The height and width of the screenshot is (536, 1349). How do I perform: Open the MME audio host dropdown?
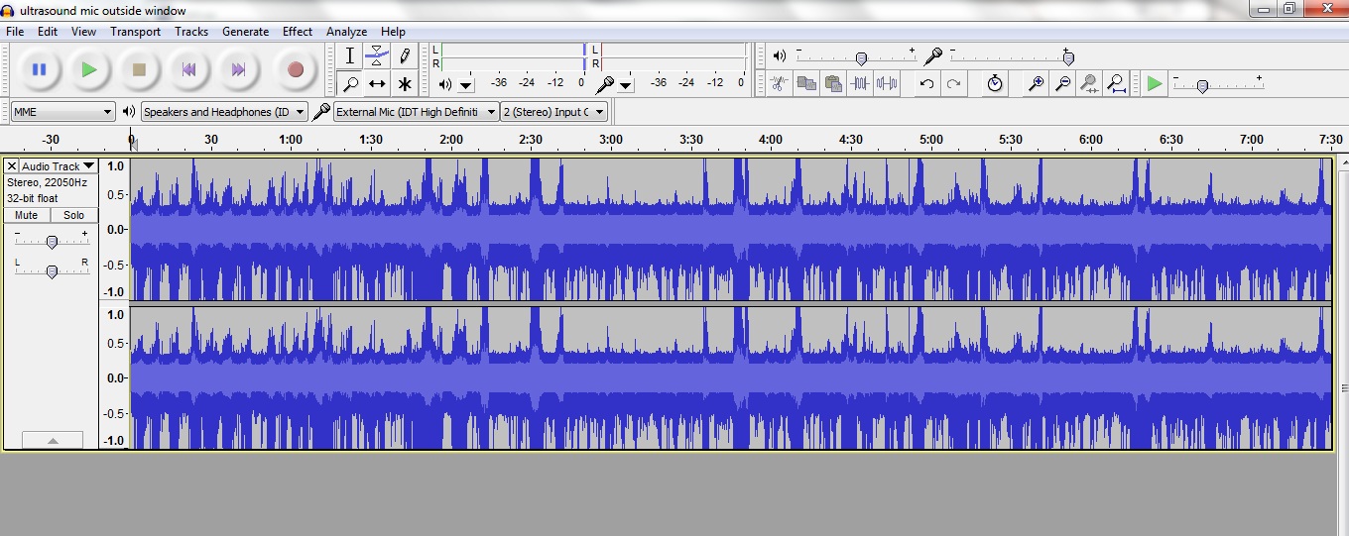pos(62,112)
